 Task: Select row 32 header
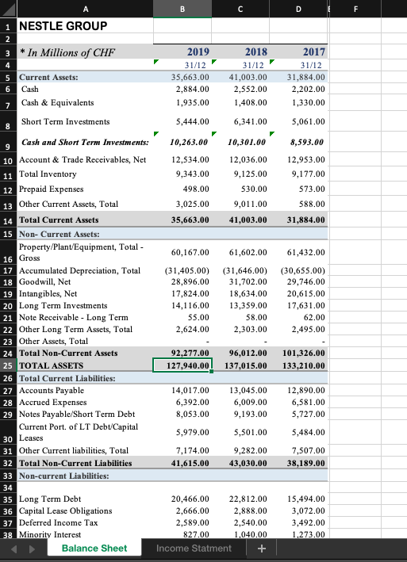8,463
